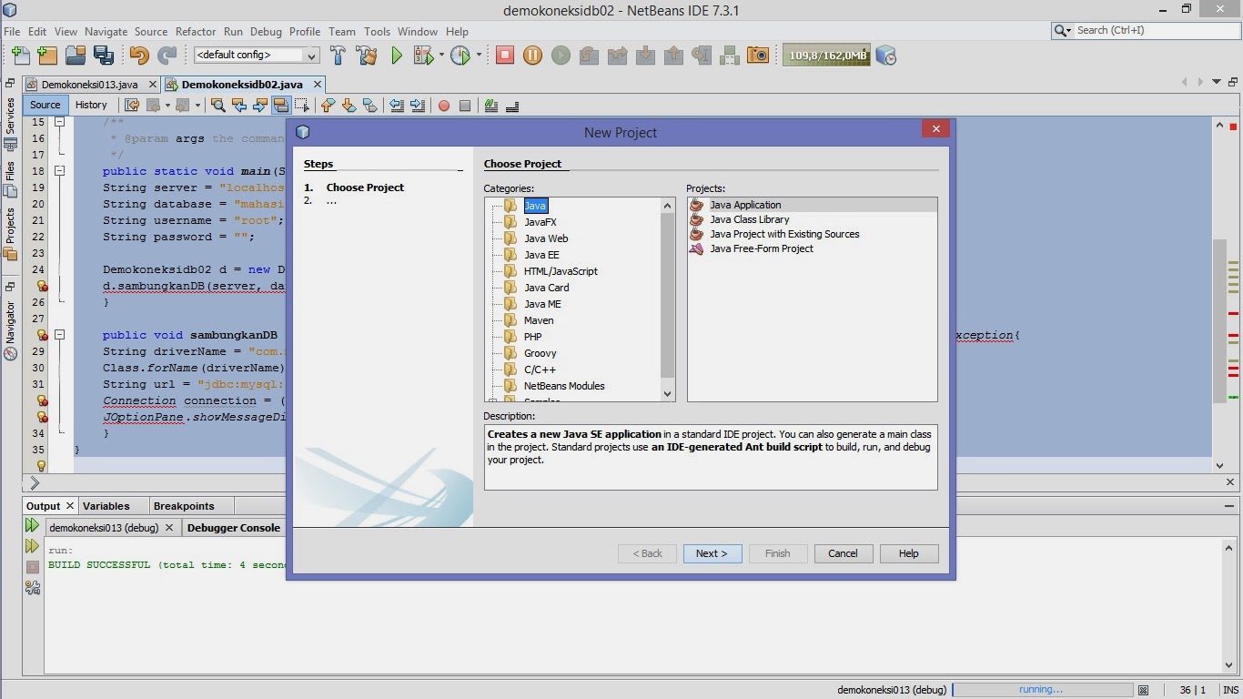Select the NetBeans Modules category
The height and width of the screenshot is (699, 1243).
tap(564, 386)
